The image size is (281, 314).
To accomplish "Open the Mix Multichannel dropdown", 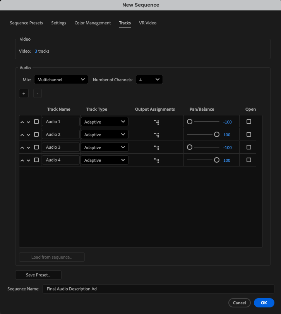I will point(61,80).
